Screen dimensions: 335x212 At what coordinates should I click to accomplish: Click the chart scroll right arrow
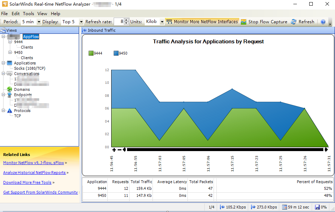(x=326, y=150)
